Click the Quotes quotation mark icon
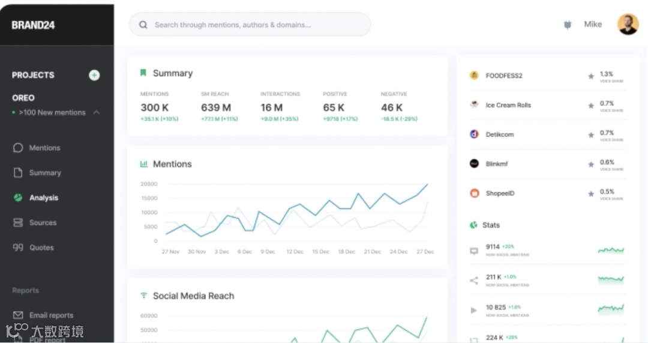Image resolution: width=648 pixels, height=343 pixels. pyautogui.click(x=18, y=247)
